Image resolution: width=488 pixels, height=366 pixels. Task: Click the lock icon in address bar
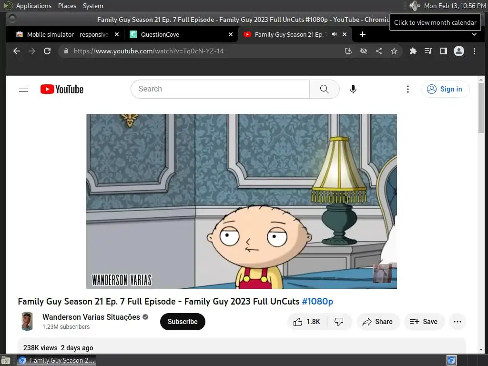66,51
